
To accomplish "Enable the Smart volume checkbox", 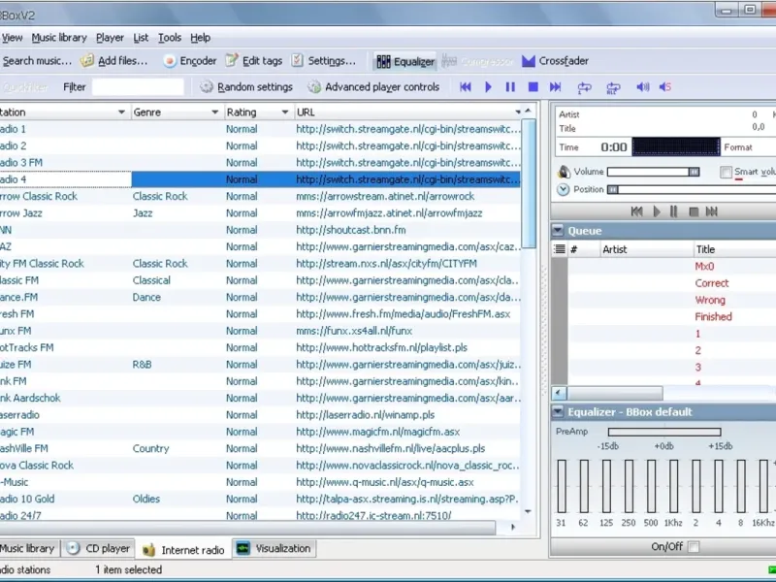I will 726,173.
